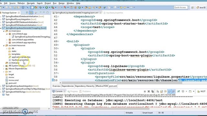Open the Display Selected Console dropdown
Screen dimensions: 207x116
[186, 92]
